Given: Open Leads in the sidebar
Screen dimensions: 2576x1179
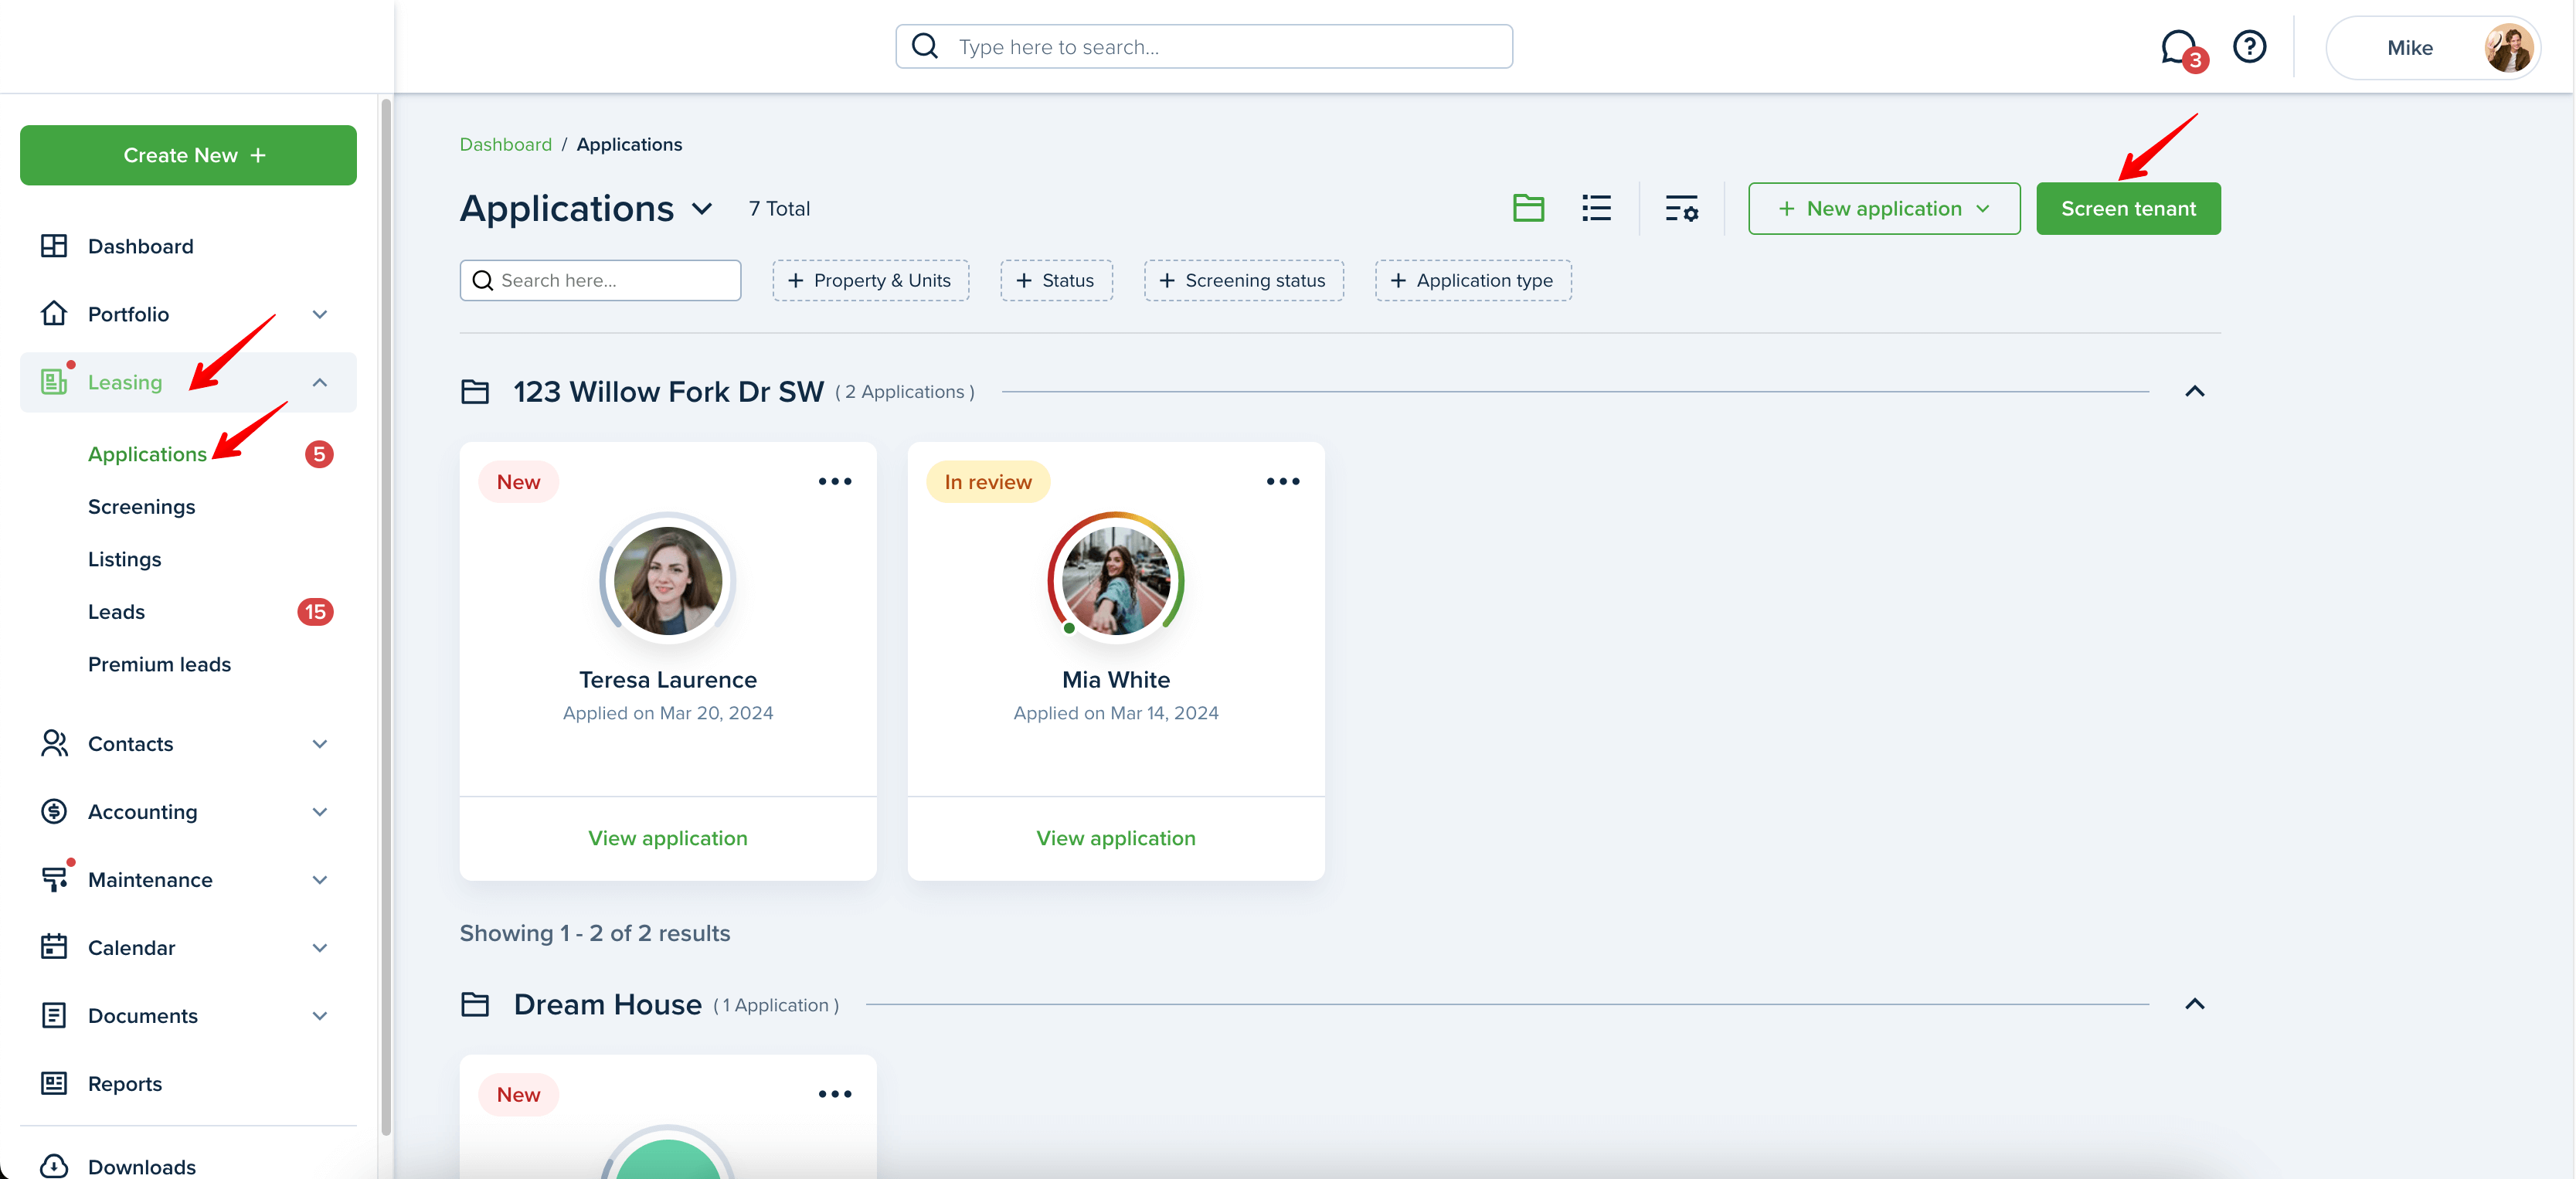Looking at the screenshot, I should [116, 612].
